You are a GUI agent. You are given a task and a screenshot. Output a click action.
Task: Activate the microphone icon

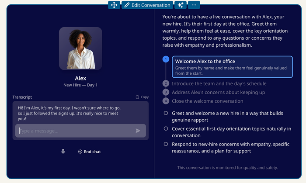[x=63, y=152]
